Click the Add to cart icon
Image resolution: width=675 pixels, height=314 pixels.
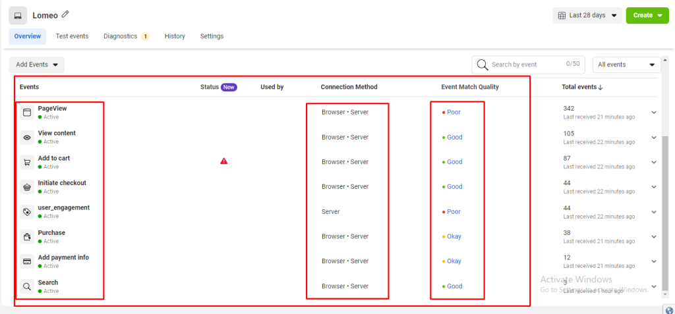[27, 163]
